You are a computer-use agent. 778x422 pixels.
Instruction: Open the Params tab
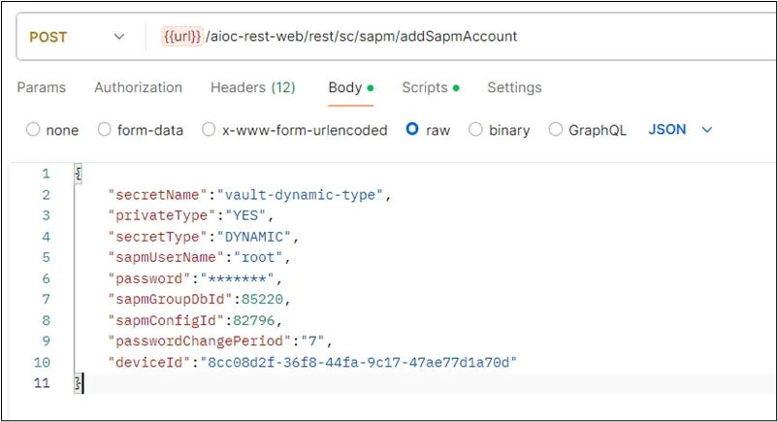(41, 87)
